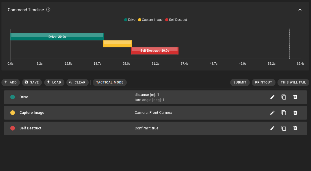Screen dimensions: 311x171
Task: Open the Printout view
Action: click(x=263, y=82)
